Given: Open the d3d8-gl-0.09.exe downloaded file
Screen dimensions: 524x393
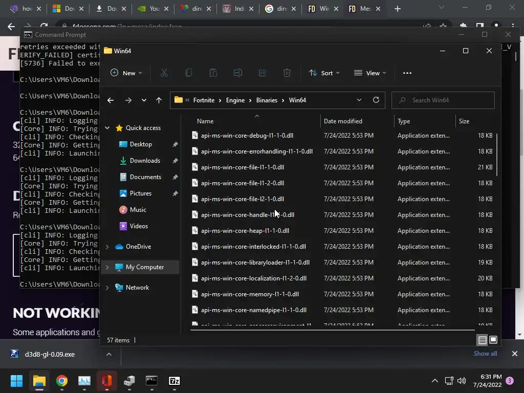Looking at the screenshot, I should click(50, 354).
